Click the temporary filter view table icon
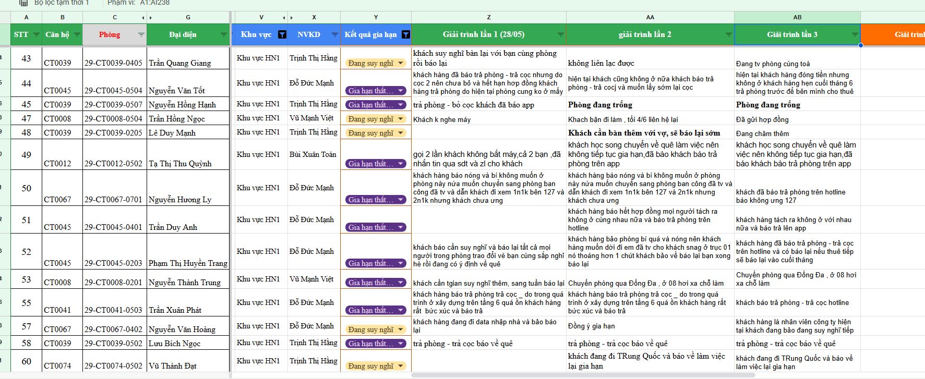Screen dimensions: 925x379 (x=23, y=3)
